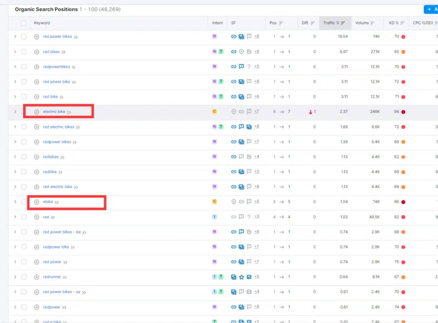Click the local pack pin icon in rad bikes row

pos(241,51)
